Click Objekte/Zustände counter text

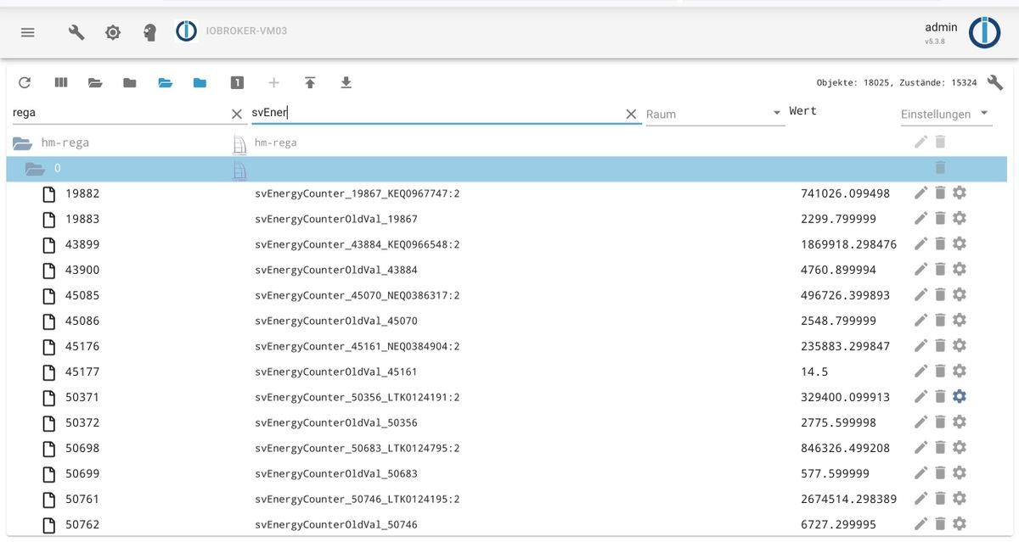pyautogui.click(x=896, y=83)
